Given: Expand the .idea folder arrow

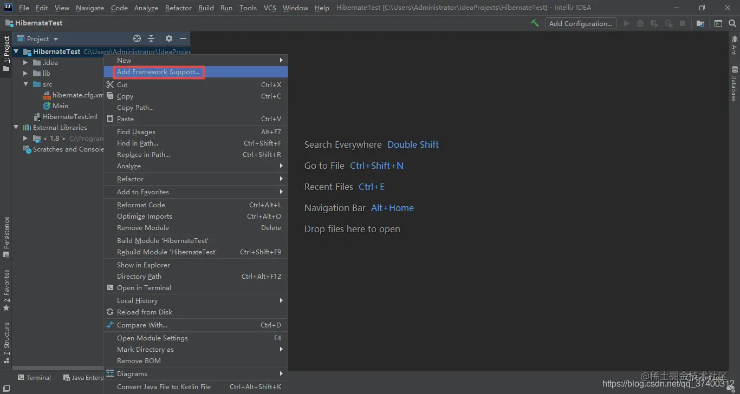Looking at the screenshot, I should 25,62.
